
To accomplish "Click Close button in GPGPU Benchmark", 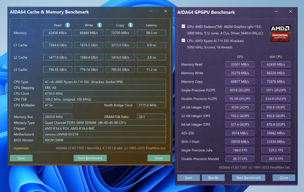I will click(x=284, y=178).
